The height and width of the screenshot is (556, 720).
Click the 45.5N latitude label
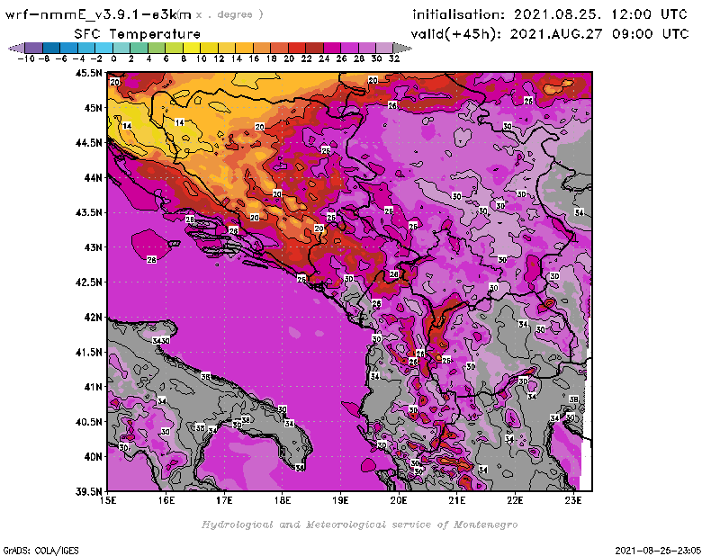click(x=88, y=73)
